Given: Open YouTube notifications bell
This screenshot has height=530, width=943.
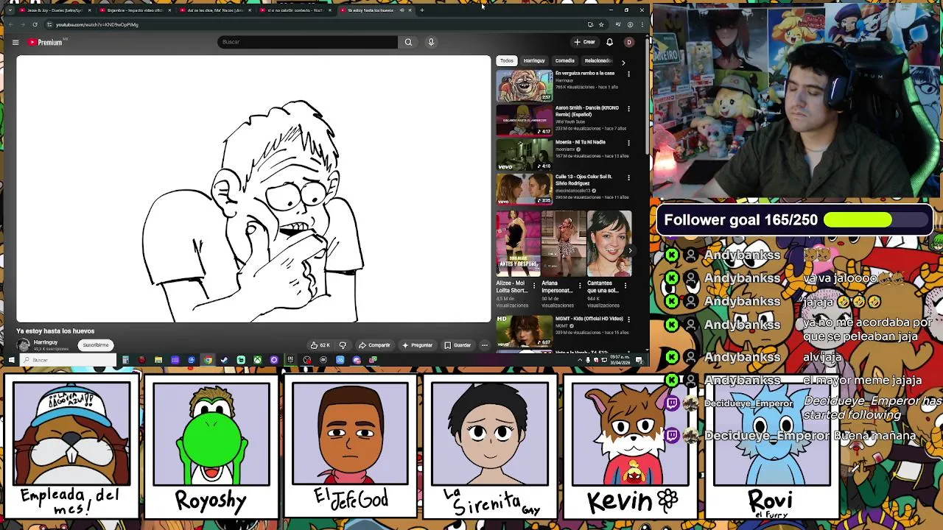Looking at the screenshot, I should 609,42.
